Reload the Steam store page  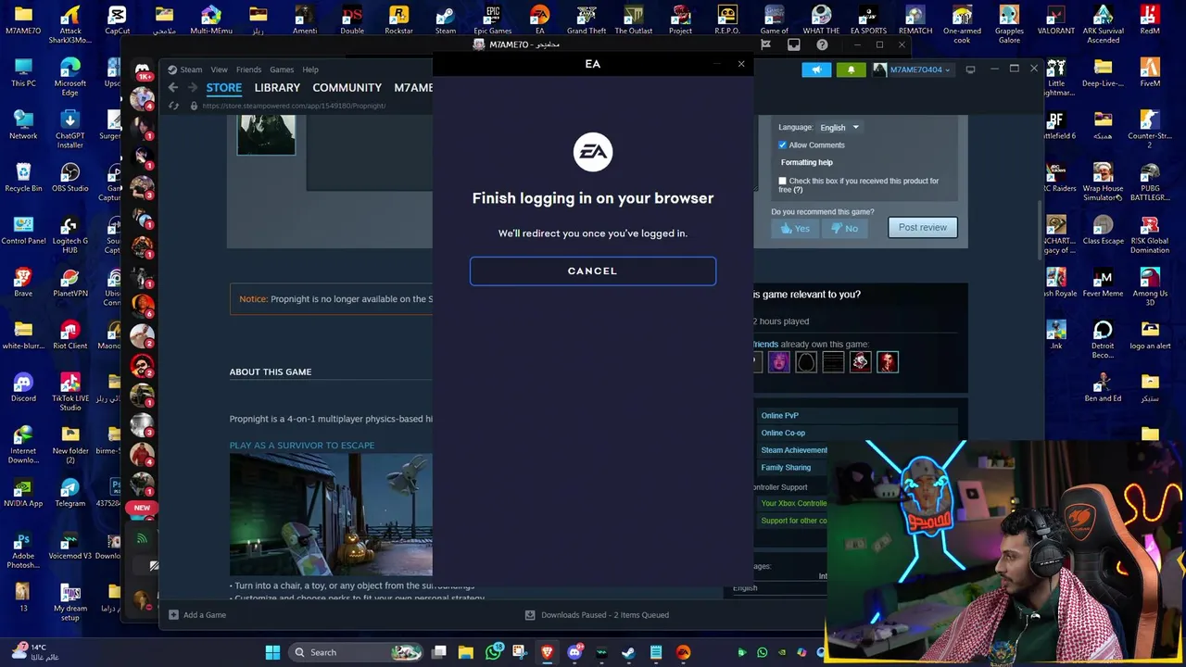[173, 106]
